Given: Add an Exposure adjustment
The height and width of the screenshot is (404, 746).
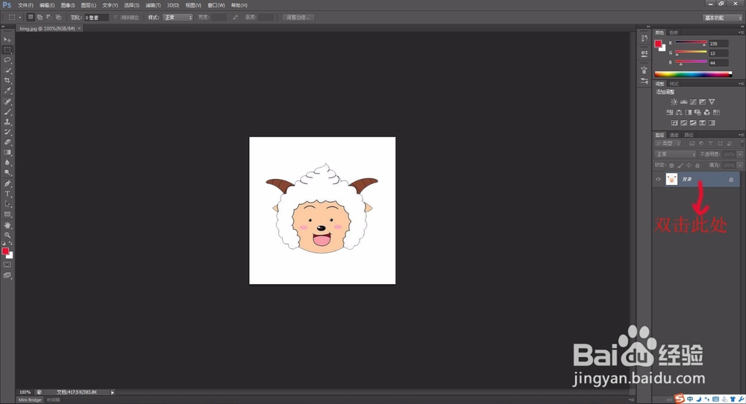Looking at the screenshot, I should click(x=702, y=101).
